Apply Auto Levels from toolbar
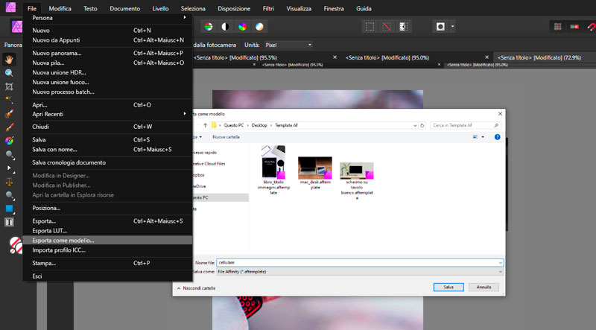This screenshot has width=596, height=330. (209, 27)
